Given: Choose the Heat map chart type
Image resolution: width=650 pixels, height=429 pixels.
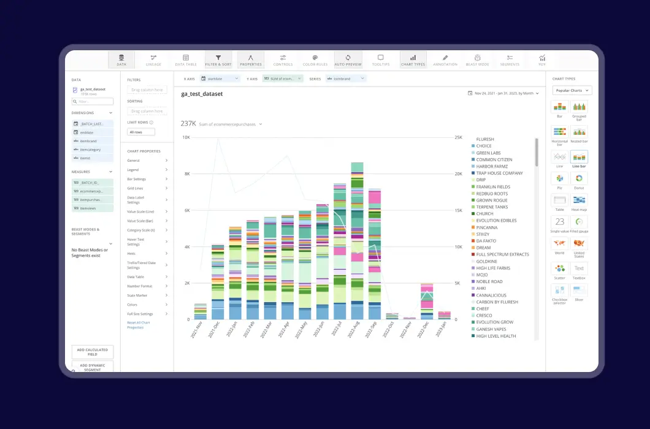Looking at the screenshot, I should pyautogui.click(x=579, y=200).
